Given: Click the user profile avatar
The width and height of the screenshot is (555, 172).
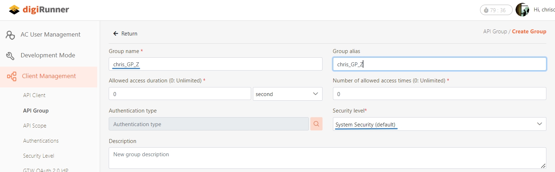Looking at the screenshot, I should pyautogui.click(x=522, y=10).
